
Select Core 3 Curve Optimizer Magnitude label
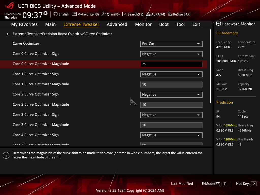[x=41, y=125]
